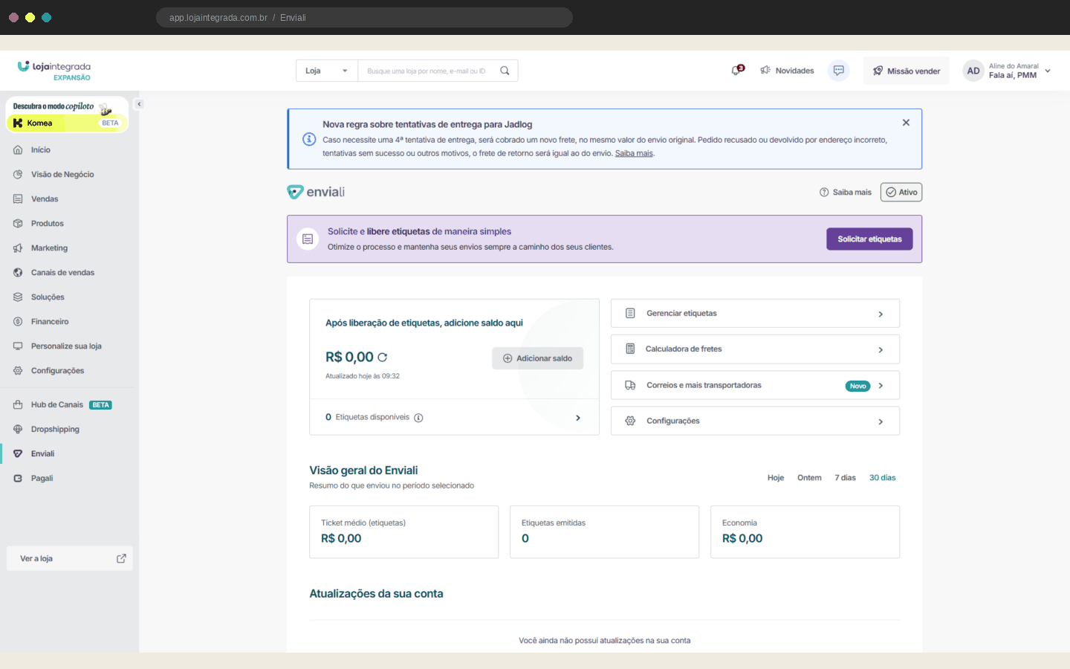
Task: Select the 7 dias period tab
Action: coord(845,478)
